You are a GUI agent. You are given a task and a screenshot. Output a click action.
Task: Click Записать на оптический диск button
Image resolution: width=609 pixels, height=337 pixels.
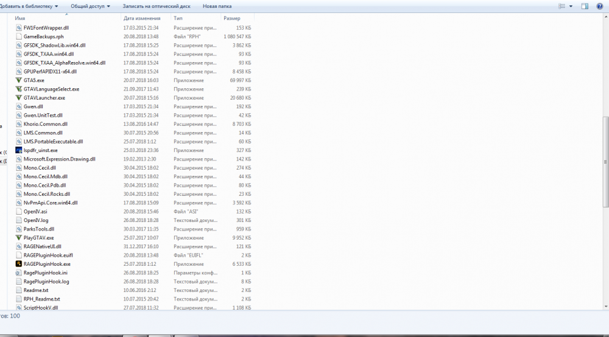pos(157,6)
